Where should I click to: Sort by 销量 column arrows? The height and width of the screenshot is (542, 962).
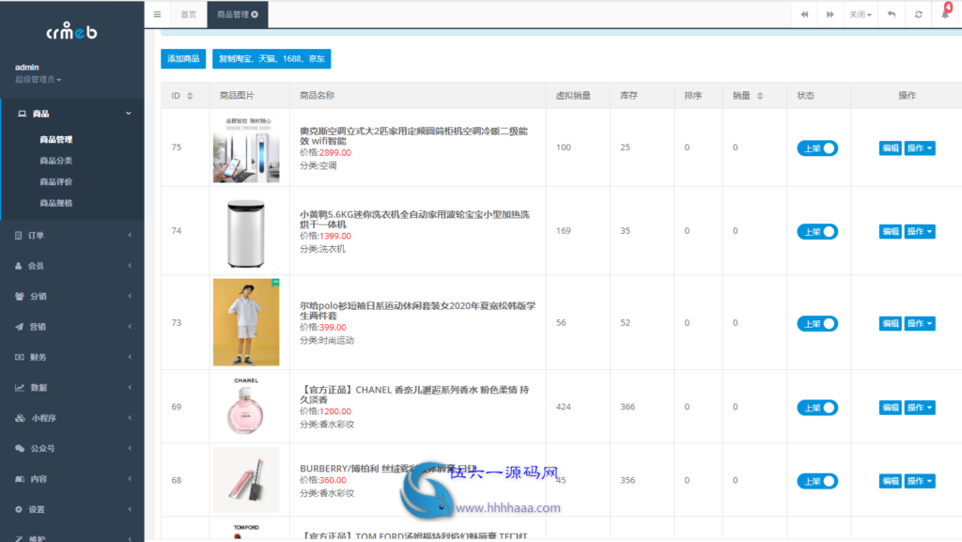click(x=760, y=96)
